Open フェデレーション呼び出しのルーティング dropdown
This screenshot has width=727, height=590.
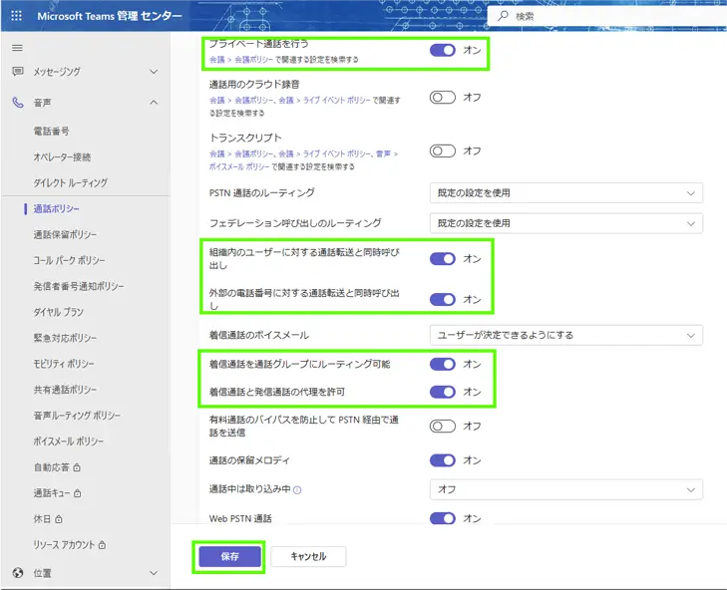tap(566, 223)
